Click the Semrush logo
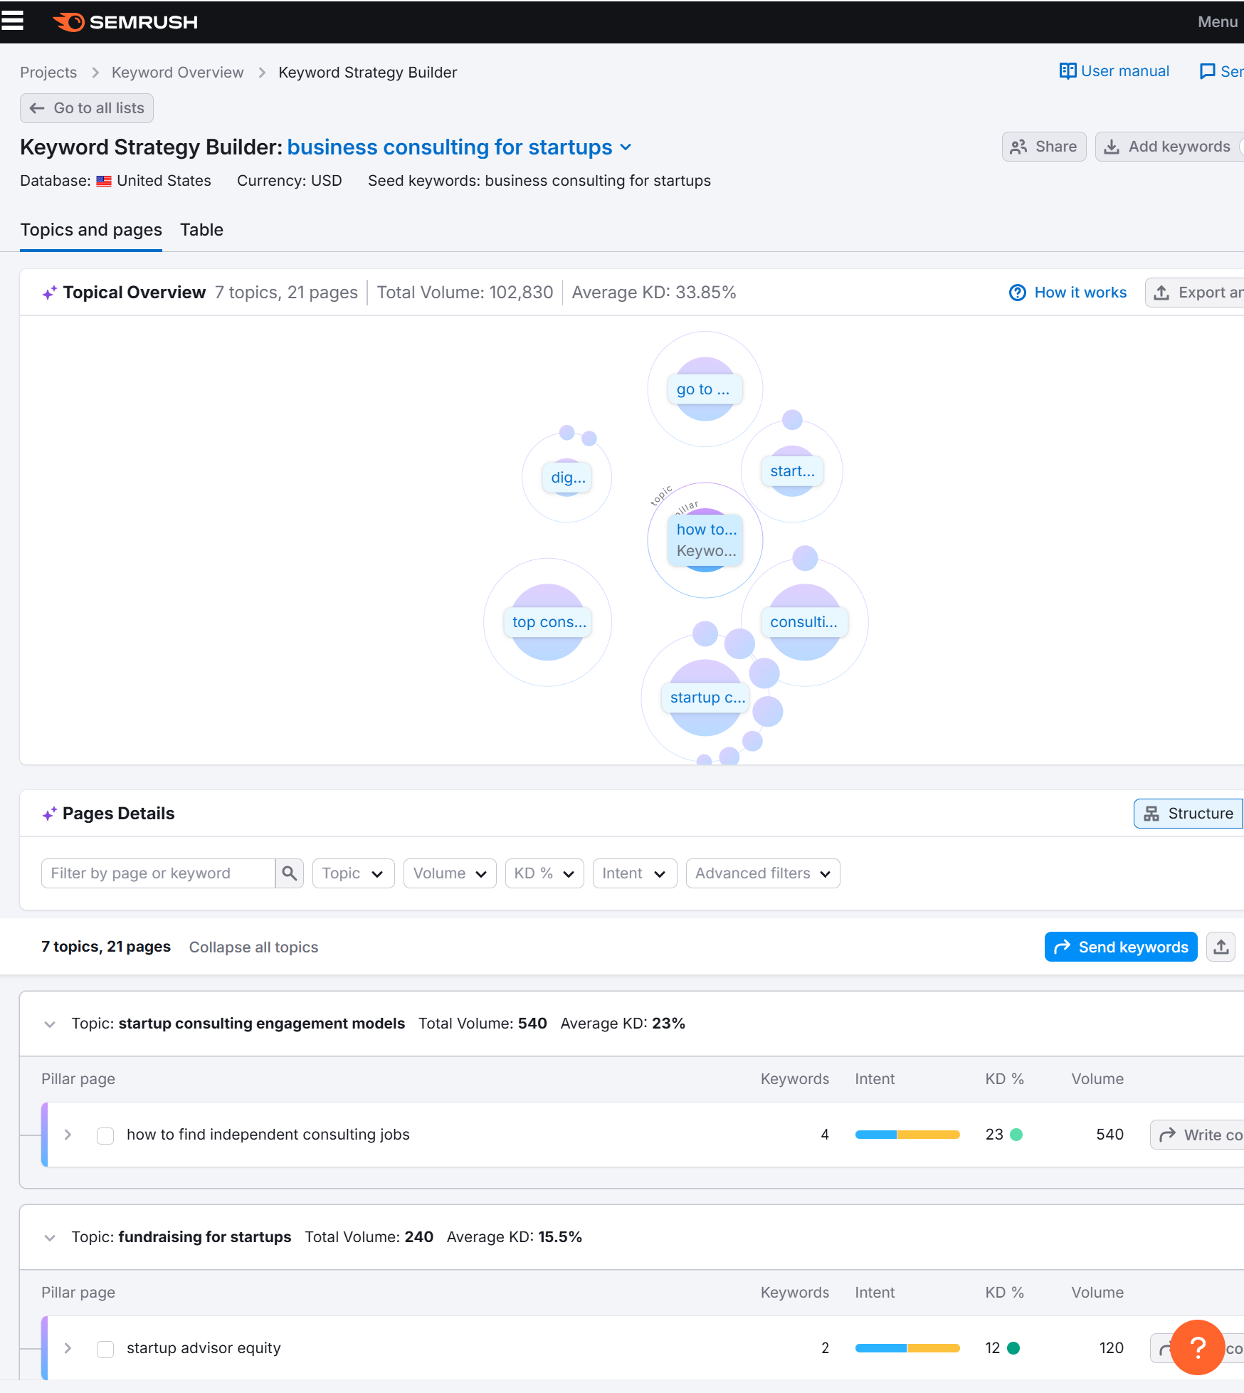This screenshot has height=1393, width=1244. tap(125, 22)
